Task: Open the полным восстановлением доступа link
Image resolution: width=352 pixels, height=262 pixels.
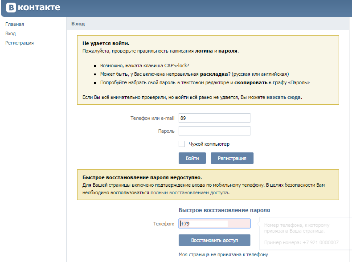Action: click(189, 192)
